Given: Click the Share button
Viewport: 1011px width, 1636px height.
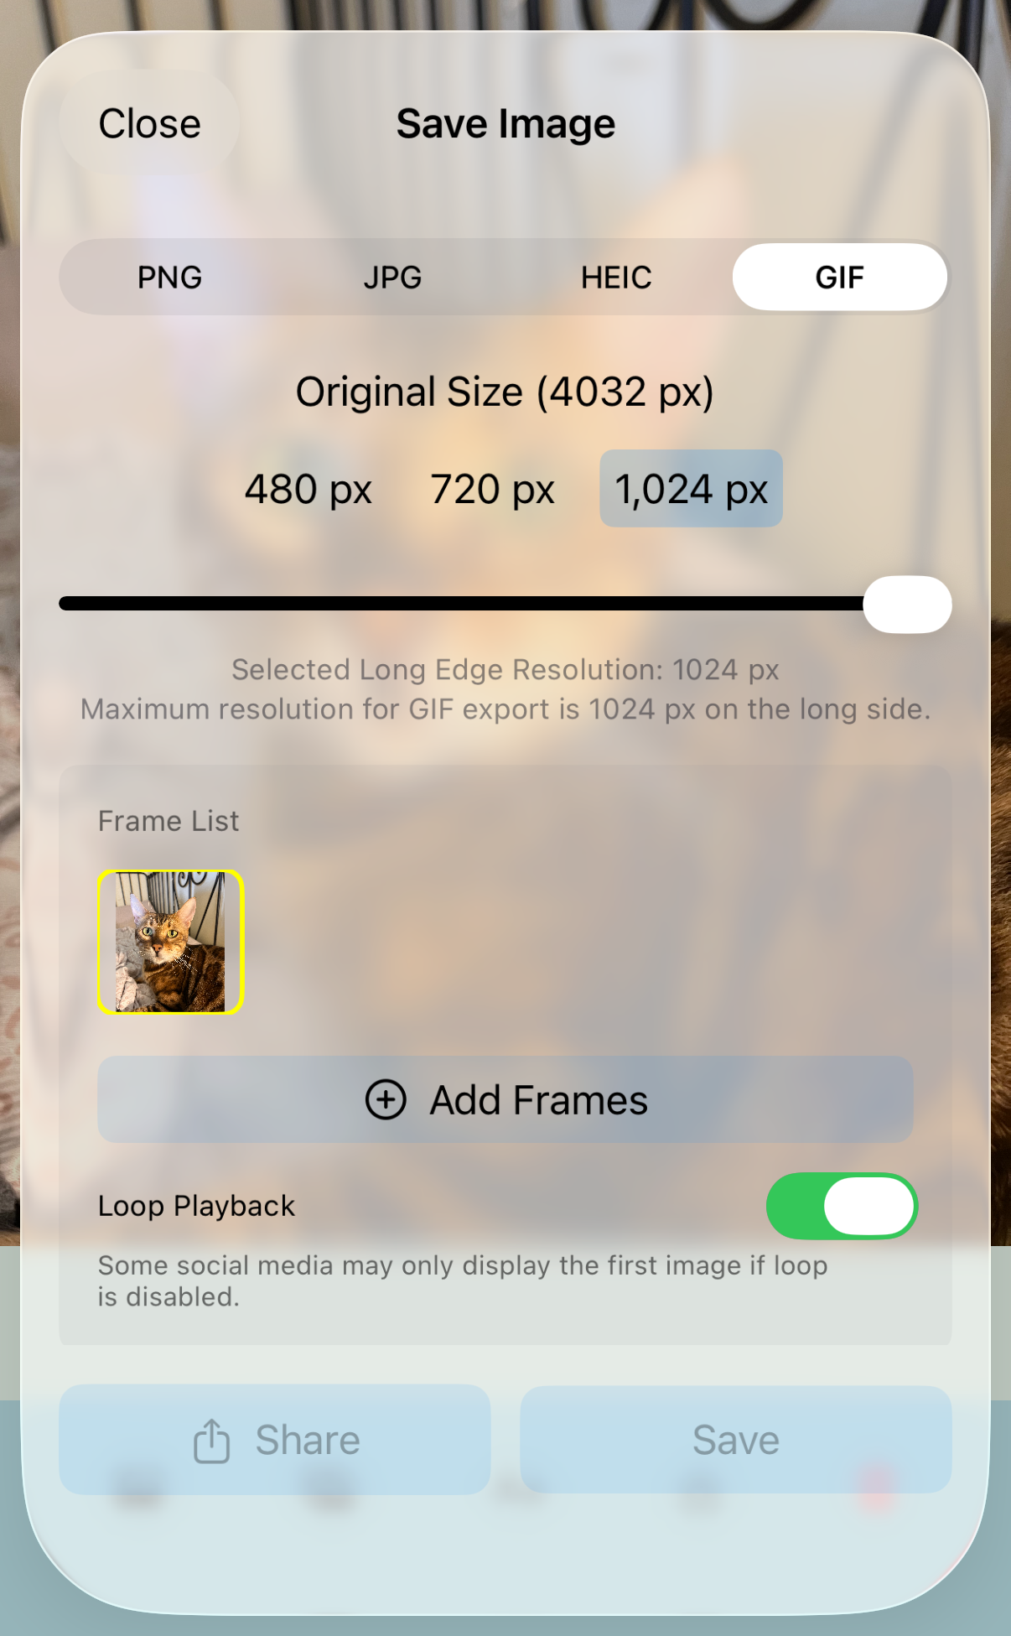Looking at the screenshot, I should point(275,1440).
